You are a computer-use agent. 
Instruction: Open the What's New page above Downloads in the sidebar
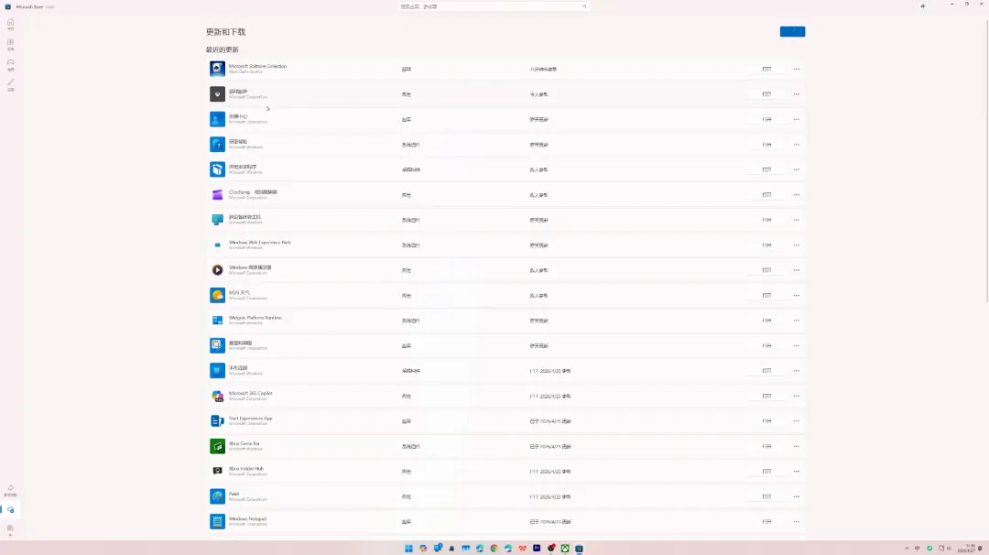[x=10, y=490]
